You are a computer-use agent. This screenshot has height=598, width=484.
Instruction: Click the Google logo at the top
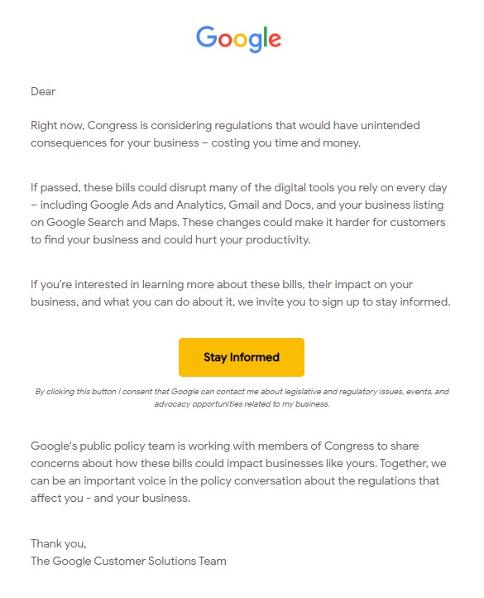point(238,39)
